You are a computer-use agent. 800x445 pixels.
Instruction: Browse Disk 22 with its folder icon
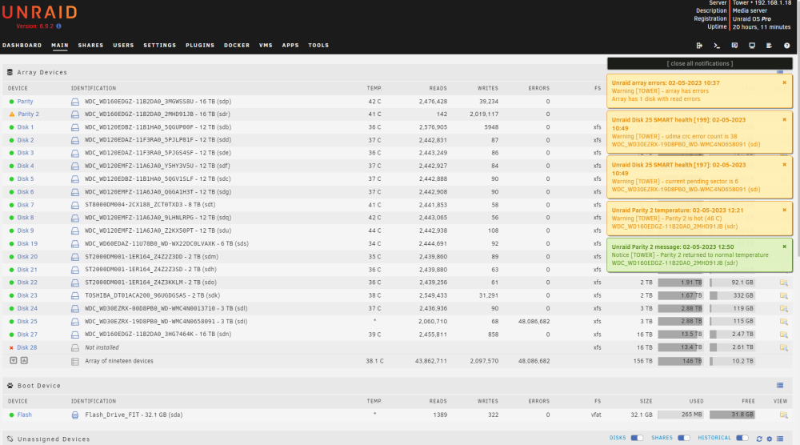(784, 283)
